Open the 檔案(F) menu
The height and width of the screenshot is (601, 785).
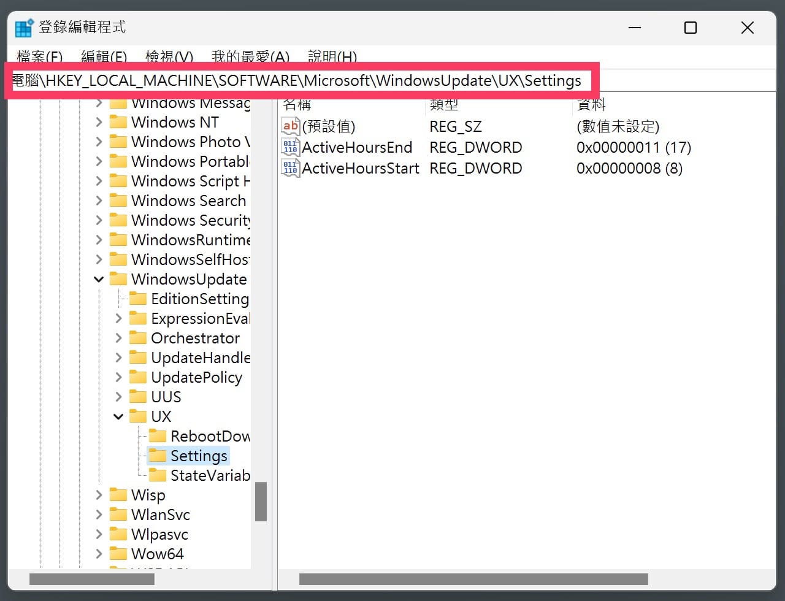[x=40, y=57]
